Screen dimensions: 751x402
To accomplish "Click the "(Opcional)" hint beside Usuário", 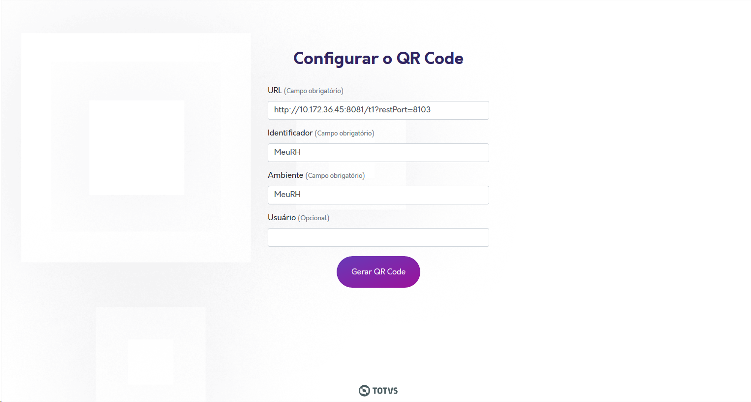I will pos(313,218).
